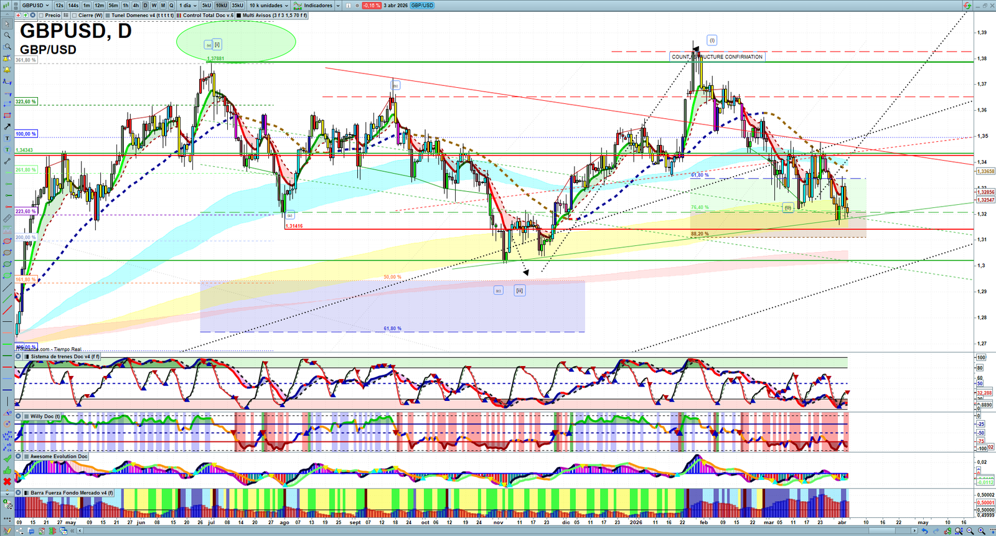996x536 pixels.
Task: Toggle the 12m timeframe button
Action: point(99,5)
